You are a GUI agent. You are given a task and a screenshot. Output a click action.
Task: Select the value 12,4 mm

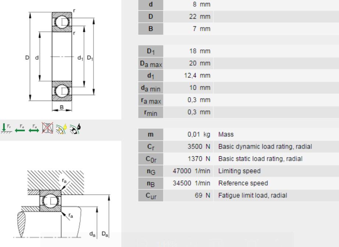click(197, 76)
